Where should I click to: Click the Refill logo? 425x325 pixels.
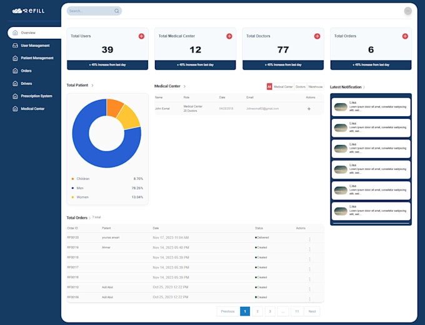click(x=28, y=11)
